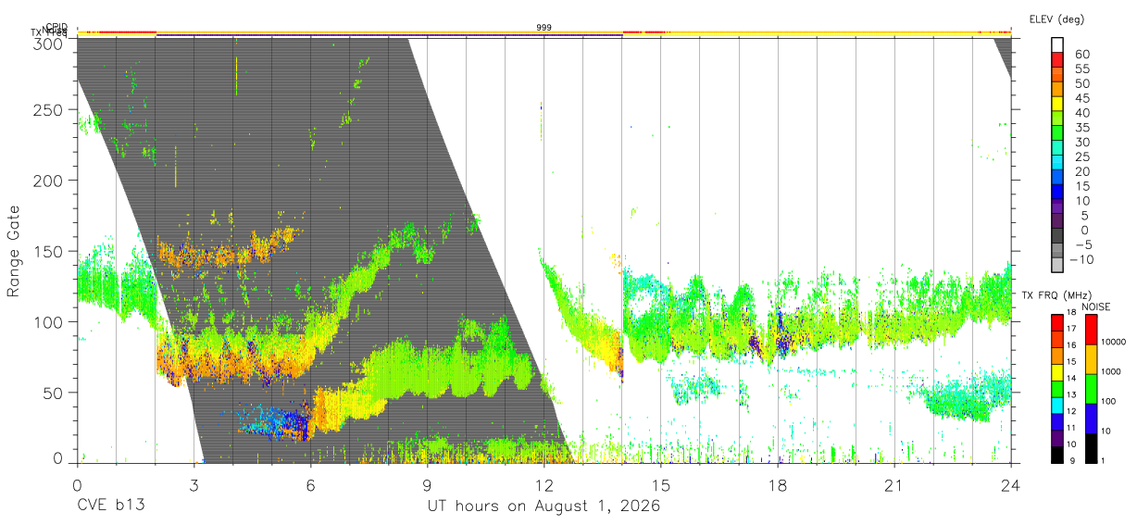Click 'UT hours on August 1, 2026' axis title
This screenshot has height=525, width=1137.
(544, 506)
